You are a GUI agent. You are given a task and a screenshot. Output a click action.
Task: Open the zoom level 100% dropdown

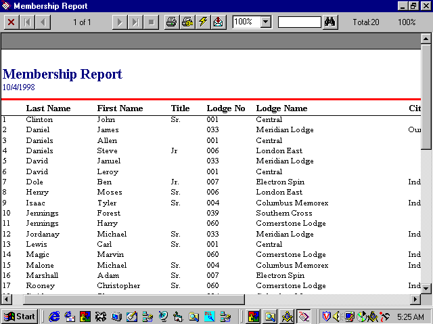(265, 22)
